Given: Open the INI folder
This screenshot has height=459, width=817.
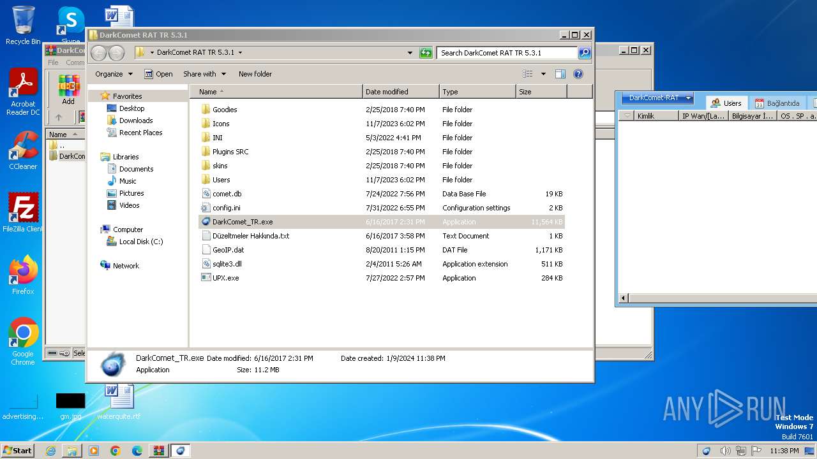Looking at the screenshot, I should (218, 138).
